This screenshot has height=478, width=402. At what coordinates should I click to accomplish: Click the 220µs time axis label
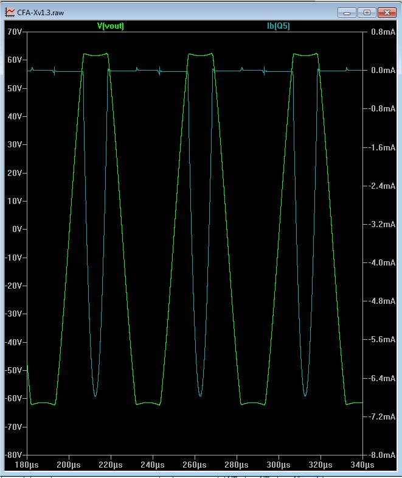[111, 465]
